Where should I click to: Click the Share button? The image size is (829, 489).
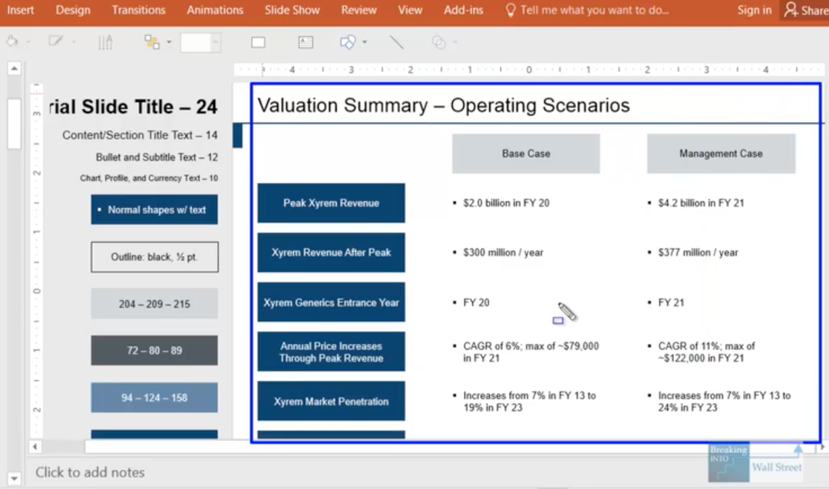(806, 10)
